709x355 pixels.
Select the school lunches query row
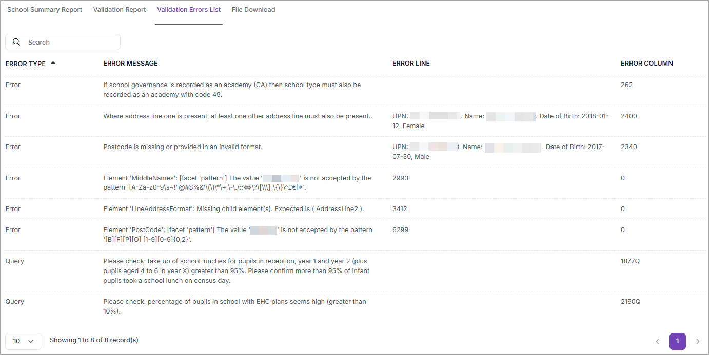[x=354, y=271]
